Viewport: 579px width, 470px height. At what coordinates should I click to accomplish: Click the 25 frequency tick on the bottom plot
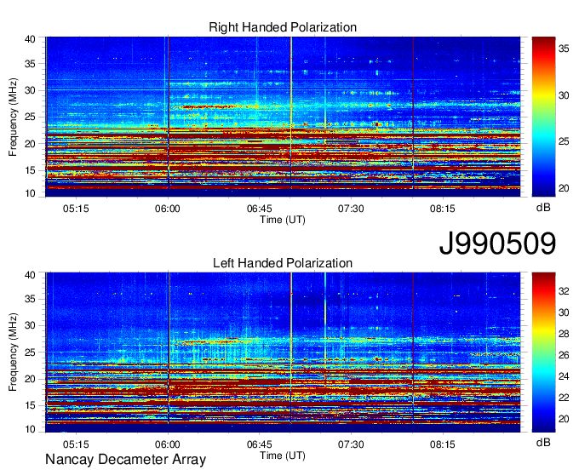click(30, 352)
